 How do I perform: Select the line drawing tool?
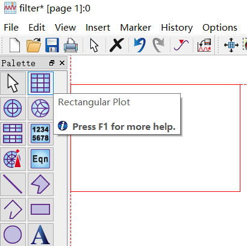point(13,184)
